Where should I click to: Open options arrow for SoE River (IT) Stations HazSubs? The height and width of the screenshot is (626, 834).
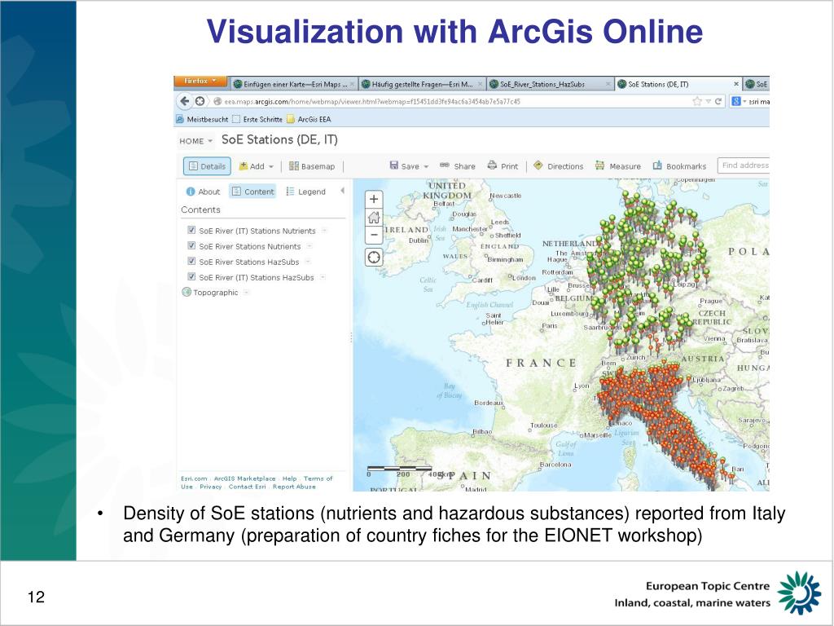323,277
